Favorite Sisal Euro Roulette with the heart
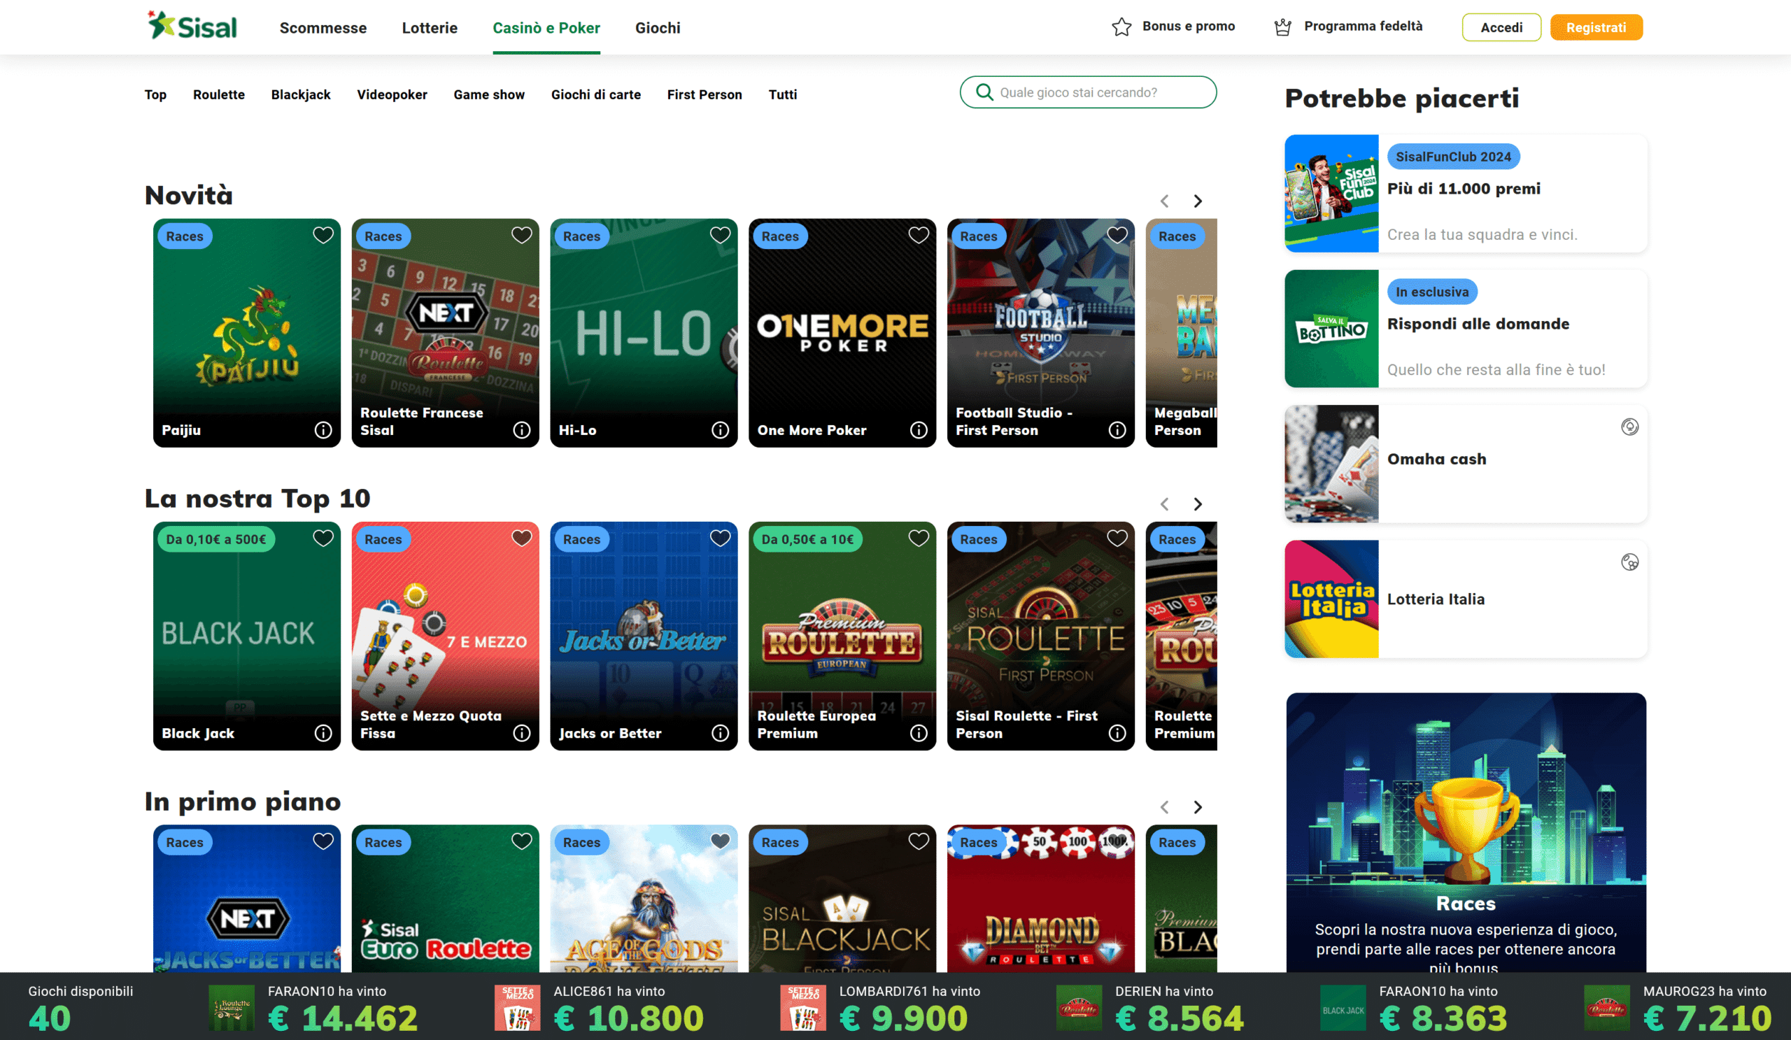The image size is (1791, 1040). point(522,841)
